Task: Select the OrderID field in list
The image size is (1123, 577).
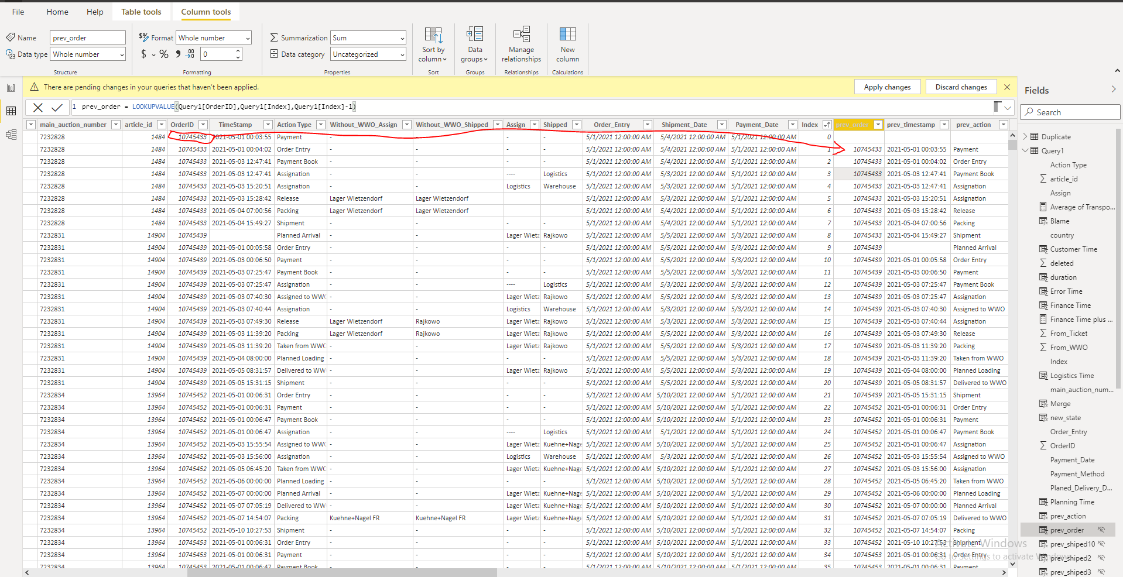Action: coord(1063,446)
